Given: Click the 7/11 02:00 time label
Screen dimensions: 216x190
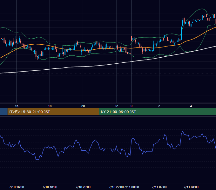Looking at the screenshot, I should [x=159, y=187].
